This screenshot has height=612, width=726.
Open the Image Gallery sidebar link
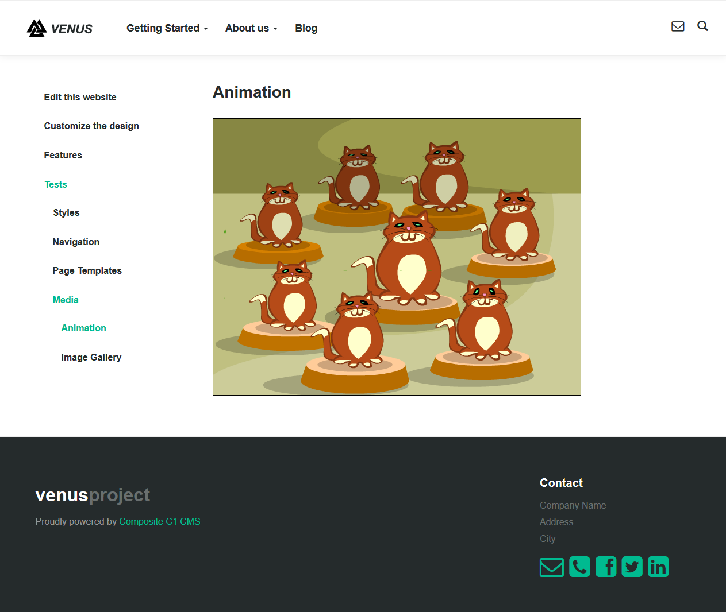(91, 357)
